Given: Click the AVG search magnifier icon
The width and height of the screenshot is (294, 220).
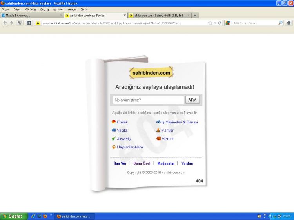Looking at the screenshot, I should 280,23.
